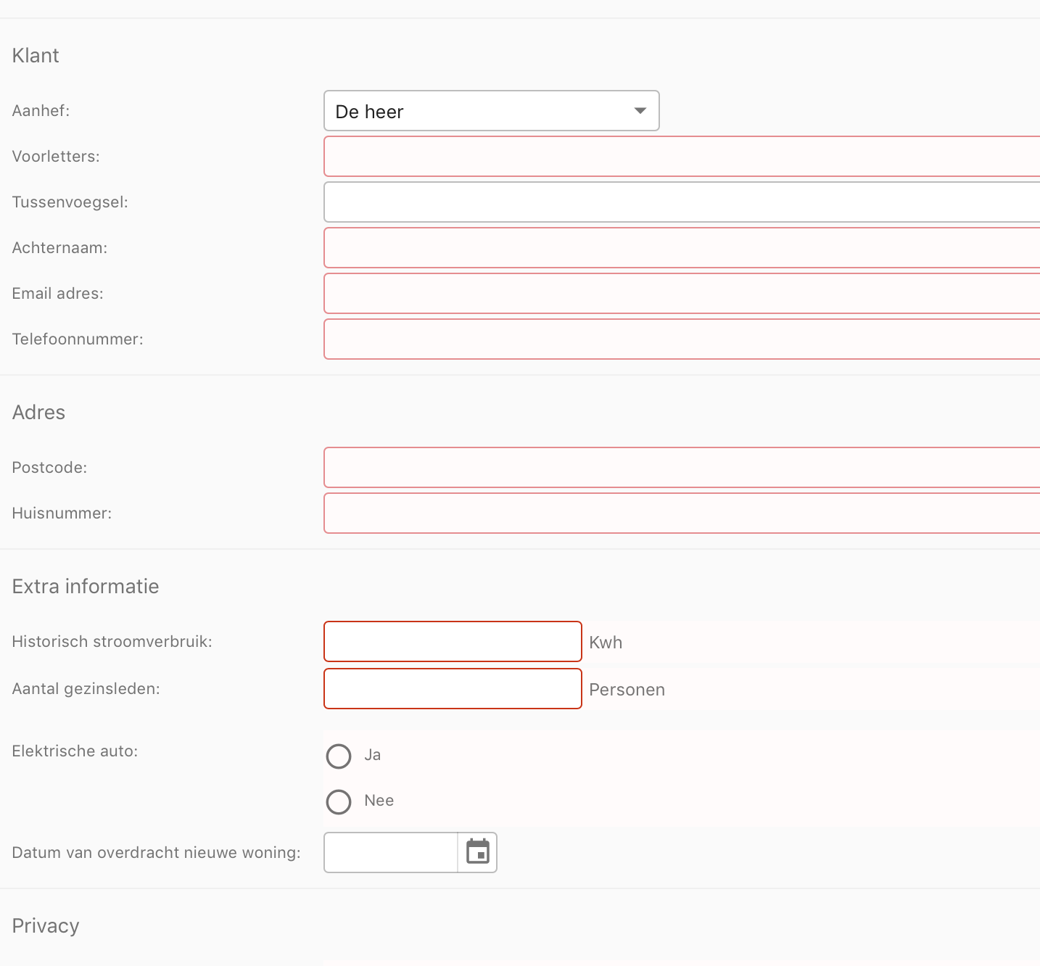Select the Ja radio button for Elektrische auto

click(338, 756)
